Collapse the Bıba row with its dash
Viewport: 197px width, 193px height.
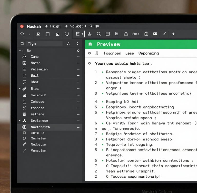tap(78, 89)
